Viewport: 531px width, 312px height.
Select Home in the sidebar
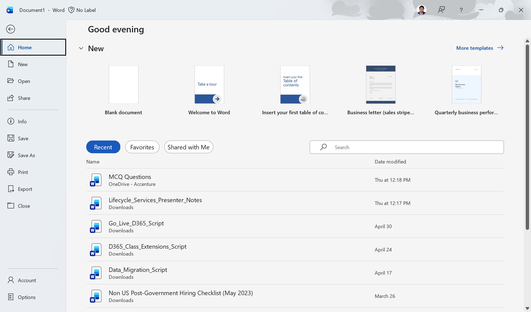[x=33, y=47]
